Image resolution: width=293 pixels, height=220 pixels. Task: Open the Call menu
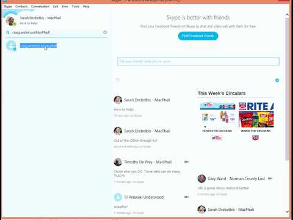(56, 7)
